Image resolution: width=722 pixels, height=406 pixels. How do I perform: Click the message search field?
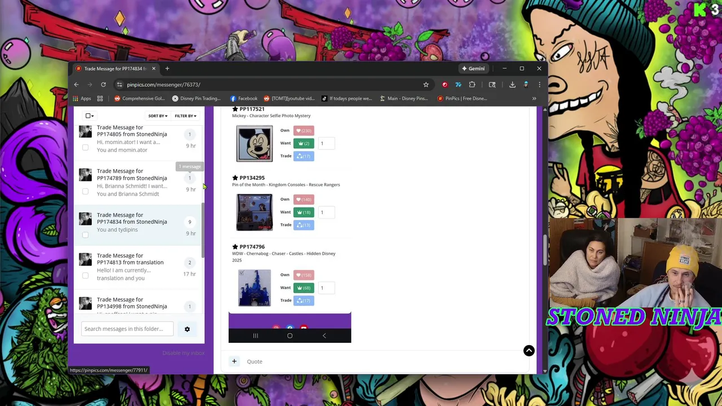click(127, 329)
